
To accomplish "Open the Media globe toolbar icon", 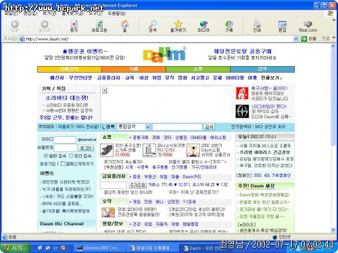I will pos(203,24).
